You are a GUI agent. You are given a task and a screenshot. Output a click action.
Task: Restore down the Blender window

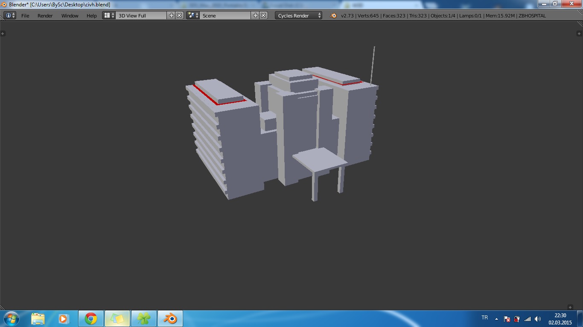(x=555, y=3)
